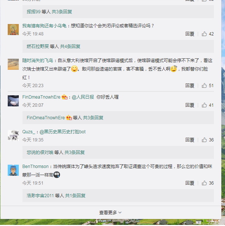This screenshot has width=225, height=226.
Task: Open the @人民日报 mention link
Action: tap(83, 97)
